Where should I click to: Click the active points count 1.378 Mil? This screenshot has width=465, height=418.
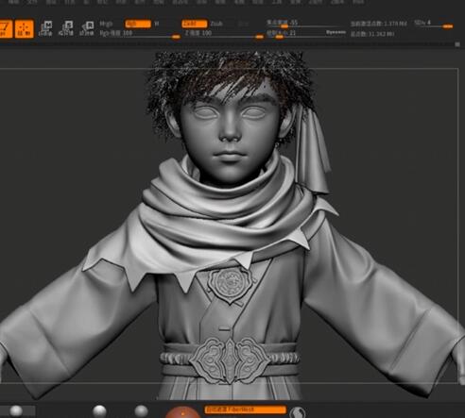379,24
